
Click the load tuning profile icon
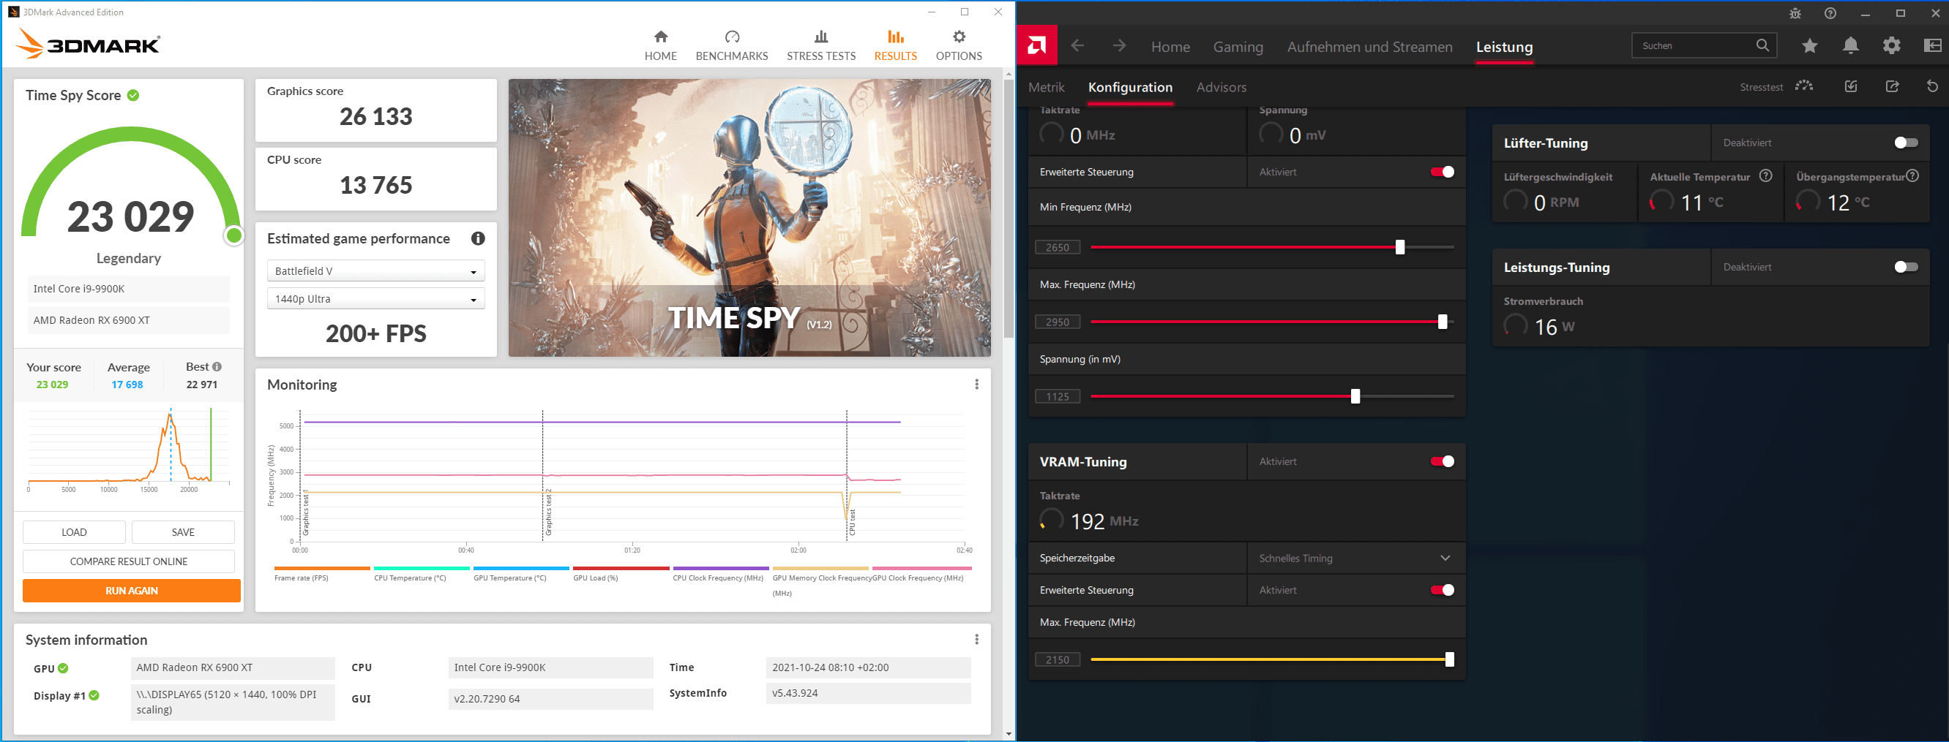coord(1851,86)
